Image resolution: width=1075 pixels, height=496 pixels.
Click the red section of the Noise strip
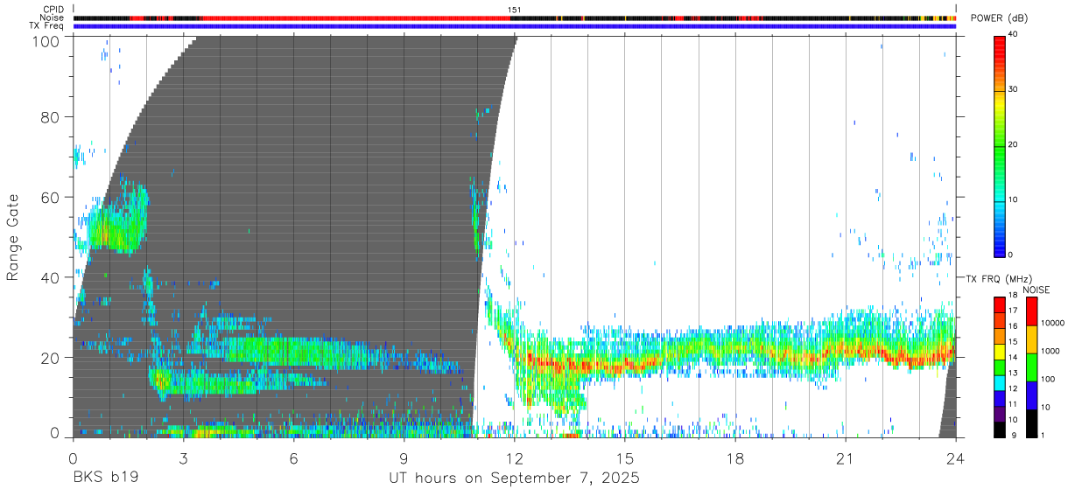pyautogui.click(x=355, y=17)
